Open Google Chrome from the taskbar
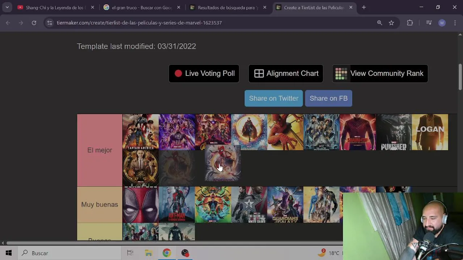The image size is (463, 260). (167, 253)
